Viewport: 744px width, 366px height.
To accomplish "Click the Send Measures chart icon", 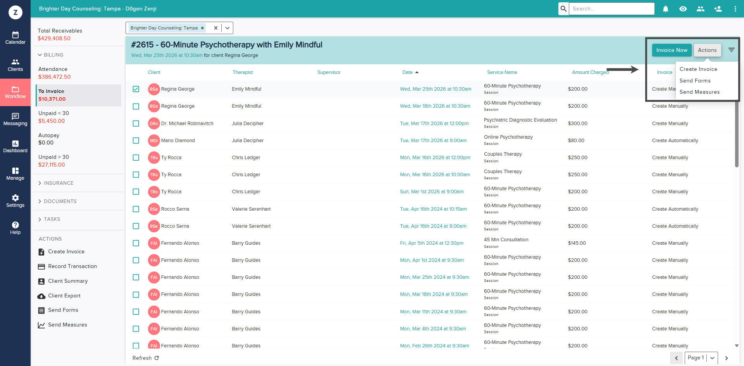I will [x=41, y=325].
